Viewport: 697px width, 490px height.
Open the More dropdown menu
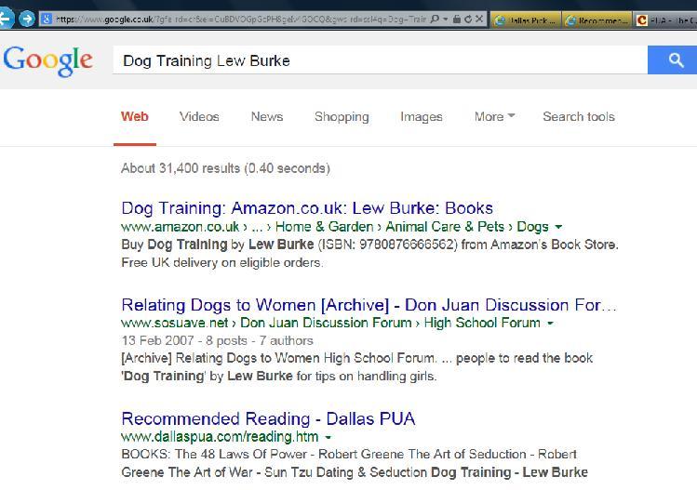click(x=494, y=117)
